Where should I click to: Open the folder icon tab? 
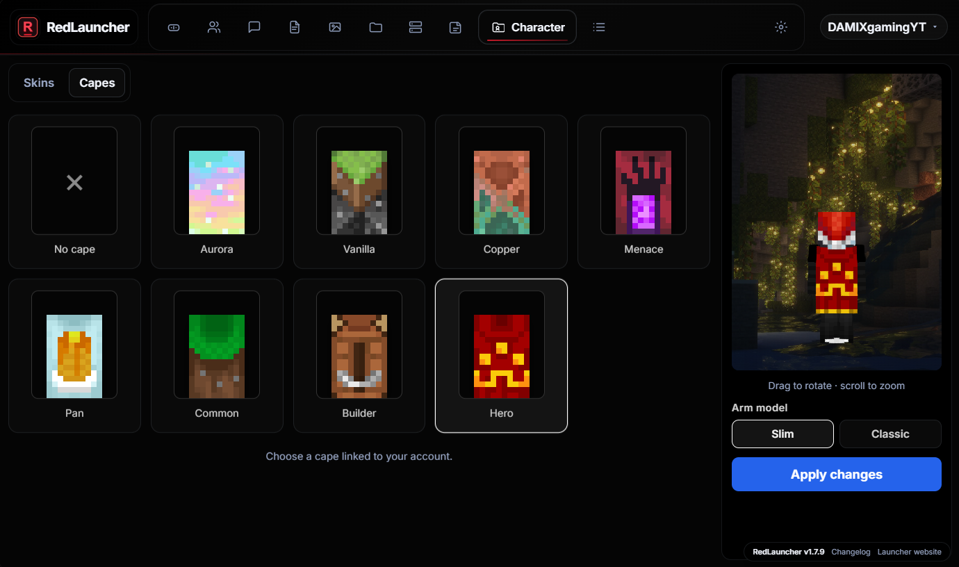point(376,27)
